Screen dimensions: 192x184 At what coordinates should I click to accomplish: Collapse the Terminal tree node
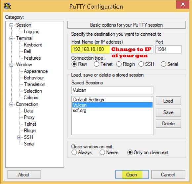pyautogui.click(x=11, y=38)
